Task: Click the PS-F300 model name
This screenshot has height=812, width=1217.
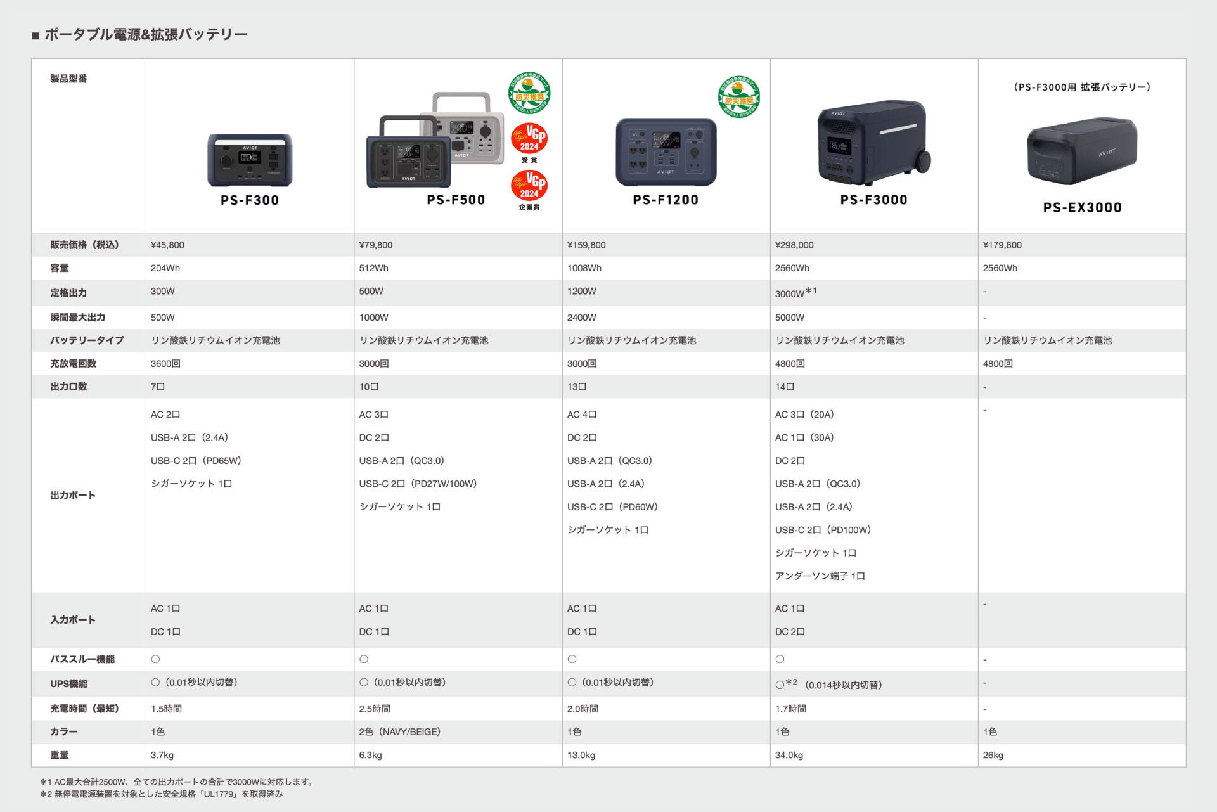Action: (250, 200)
